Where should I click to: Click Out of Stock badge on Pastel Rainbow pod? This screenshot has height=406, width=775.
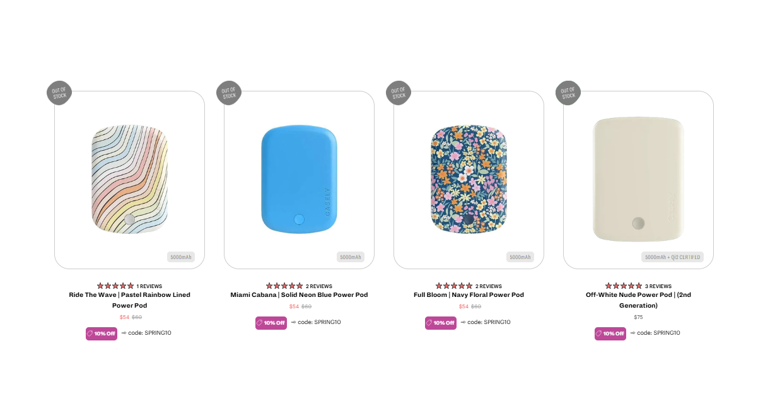[59, 93]
